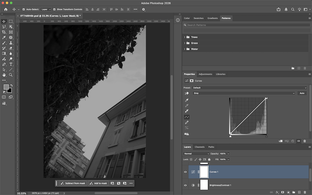The height and width of the screenshot is (195, 312).
Task: Create a new group in Layers
Action: click(294, 192)
